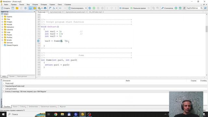Image resolution: width=208 pixels, height=117 pixels.
Task: Click the vertical scrollbar thumb of editor
Action: [207, 29]
